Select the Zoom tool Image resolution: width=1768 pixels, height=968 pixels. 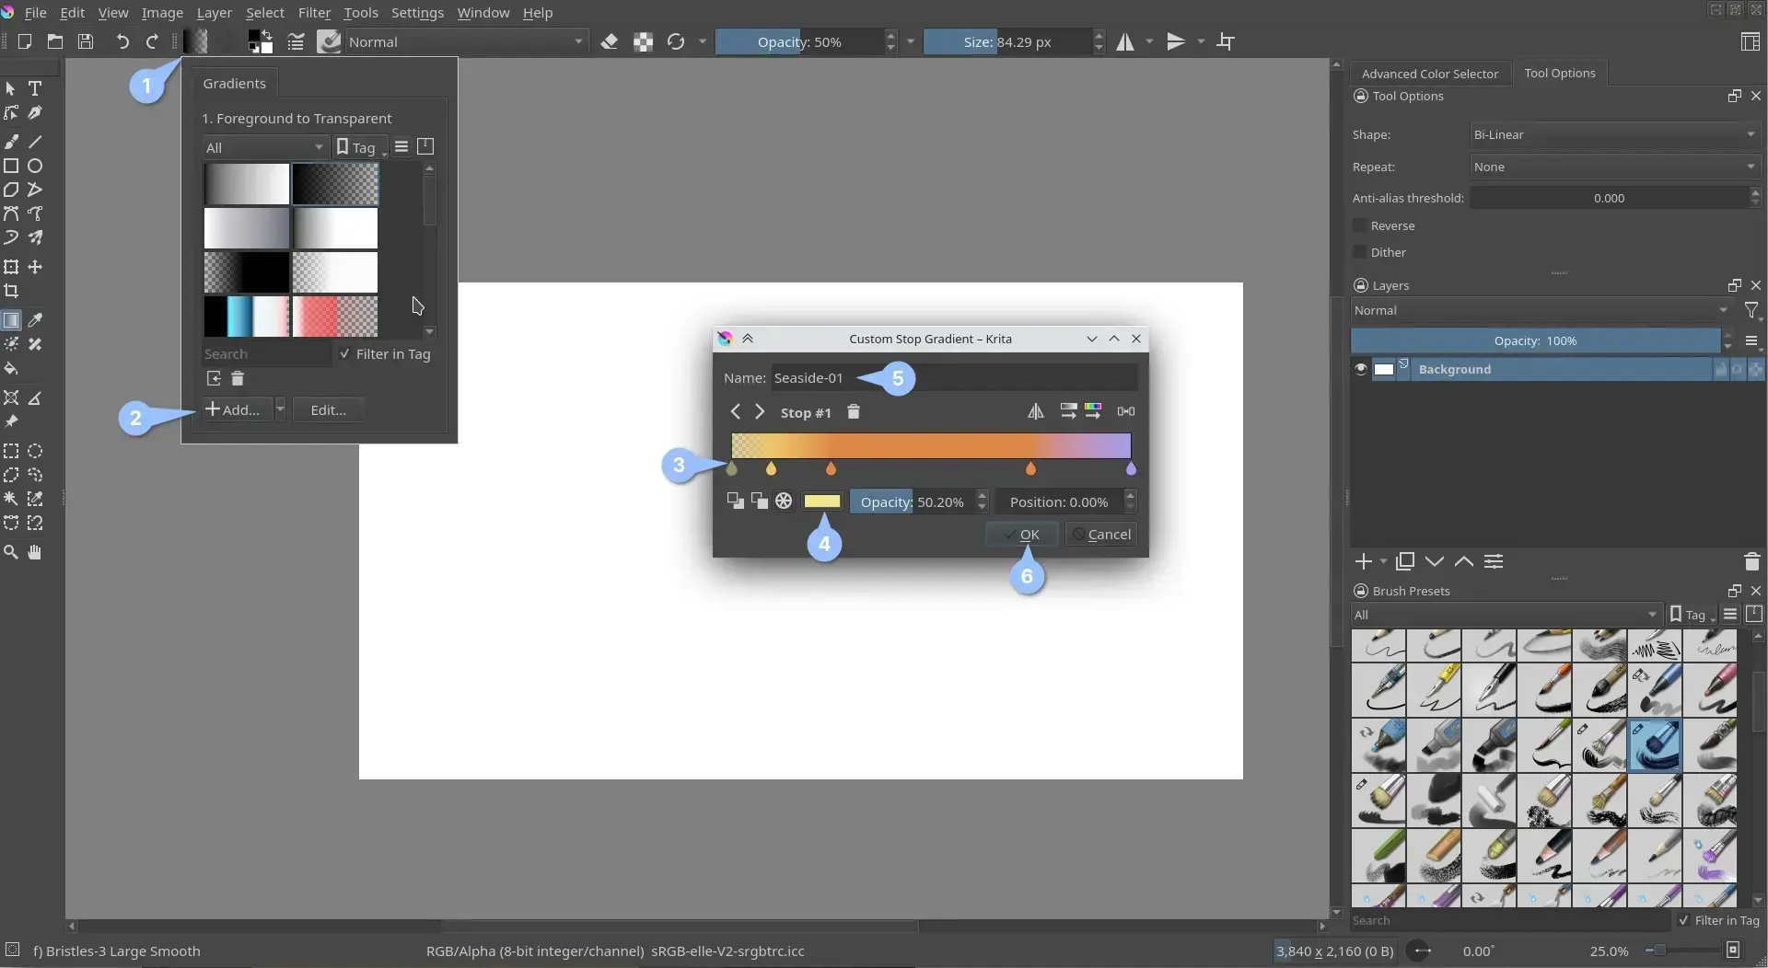click(x=11, y=552)
